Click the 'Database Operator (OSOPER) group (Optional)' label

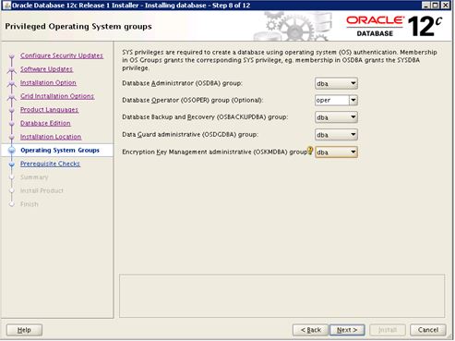(x=193, y=101)
